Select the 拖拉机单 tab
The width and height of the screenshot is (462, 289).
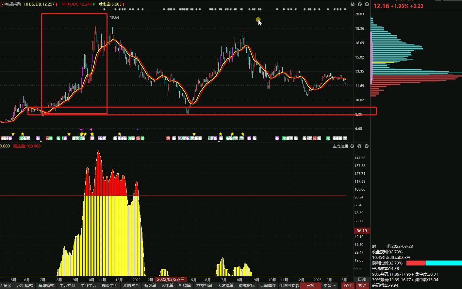coord(204,286)
